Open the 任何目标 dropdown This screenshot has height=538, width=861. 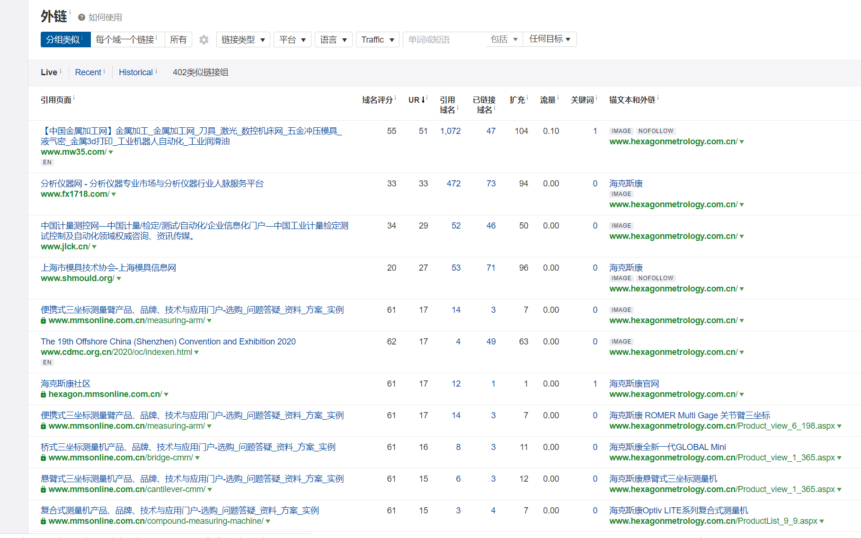pos(550,39)
